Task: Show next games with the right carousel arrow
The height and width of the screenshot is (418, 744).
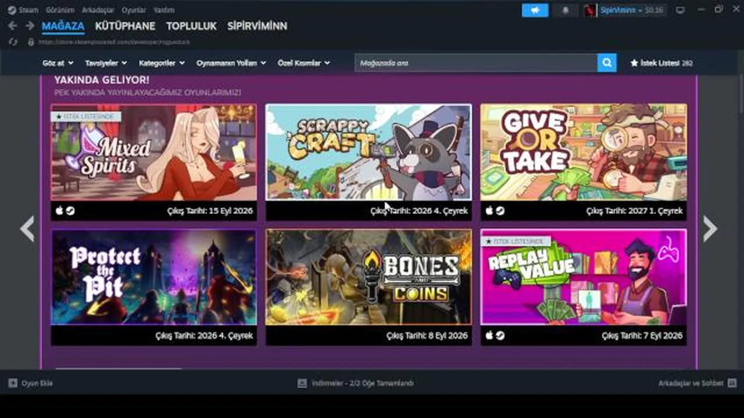Action: point(710,229)
